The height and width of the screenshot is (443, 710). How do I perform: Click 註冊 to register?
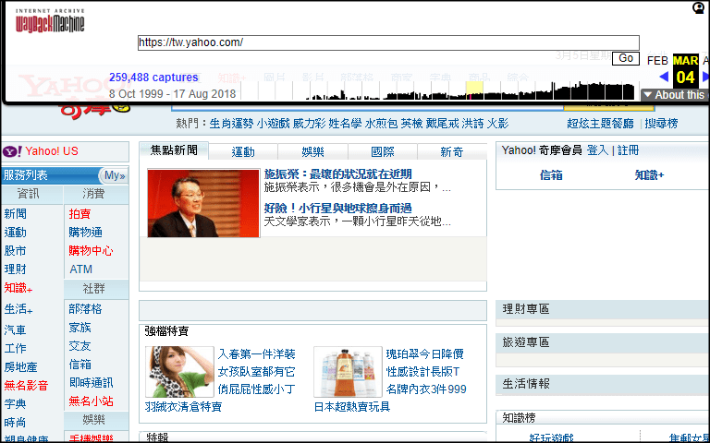pyautogui.click(x=628, y=150)
